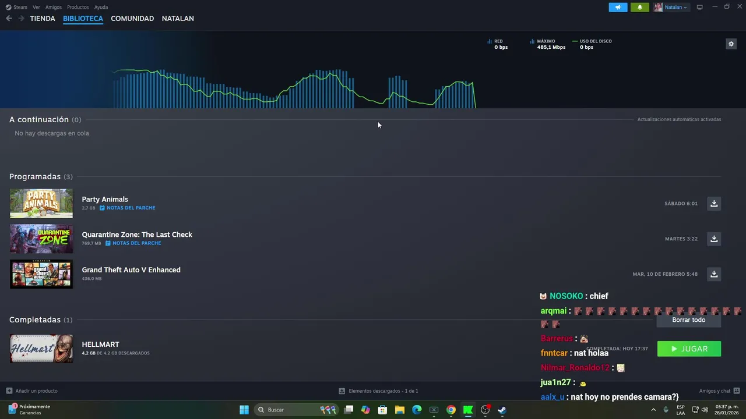Open Quarantine Zone patch notes link

[133, 243]
